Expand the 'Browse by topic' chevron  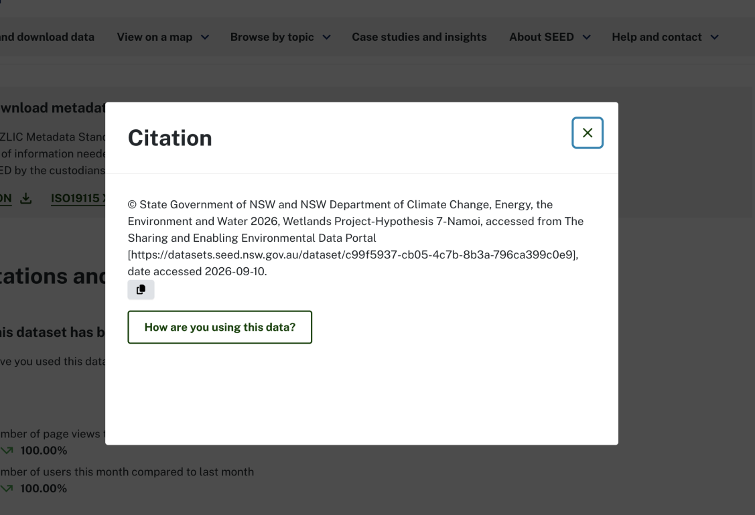(x=326, y=37)
